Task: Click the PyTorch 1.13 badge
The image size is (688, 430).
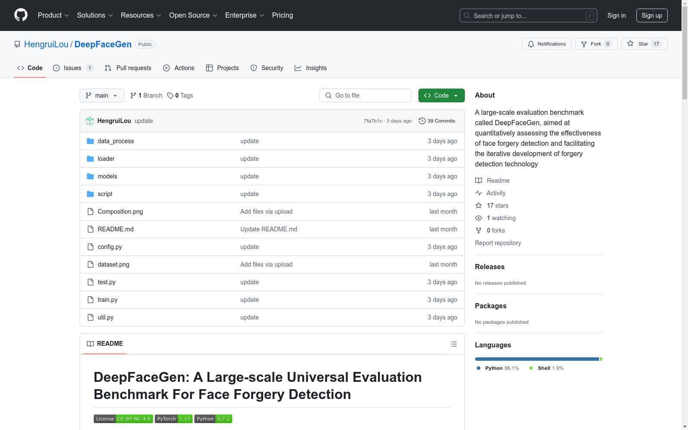Action: [174, 419]
